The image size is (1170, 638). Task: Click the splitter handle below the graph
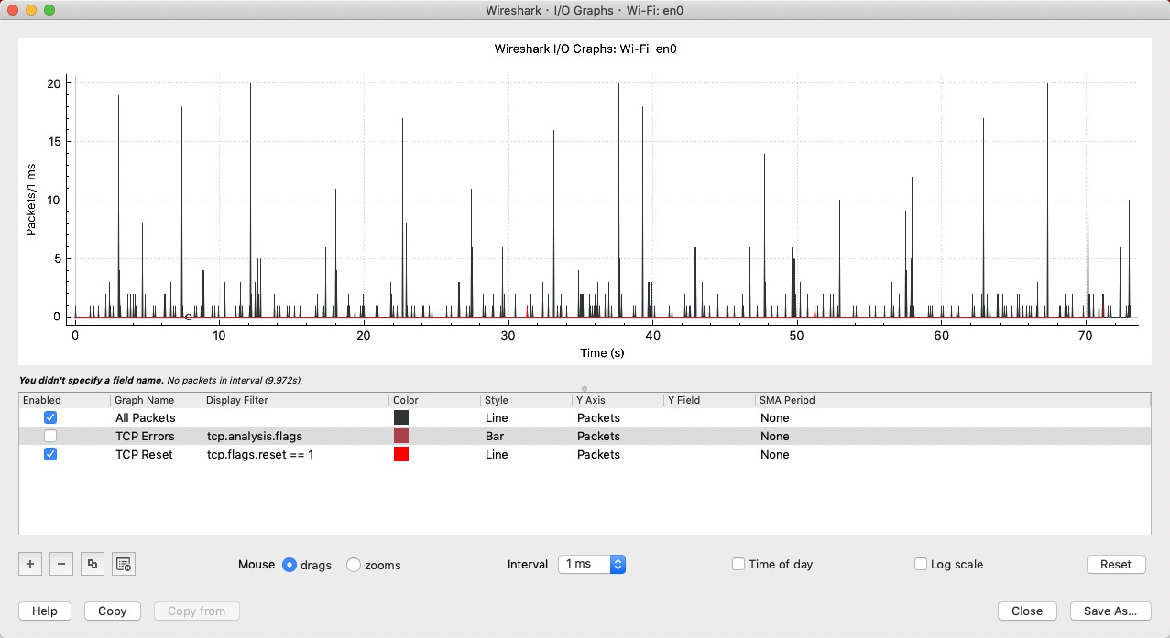[585, 389]
